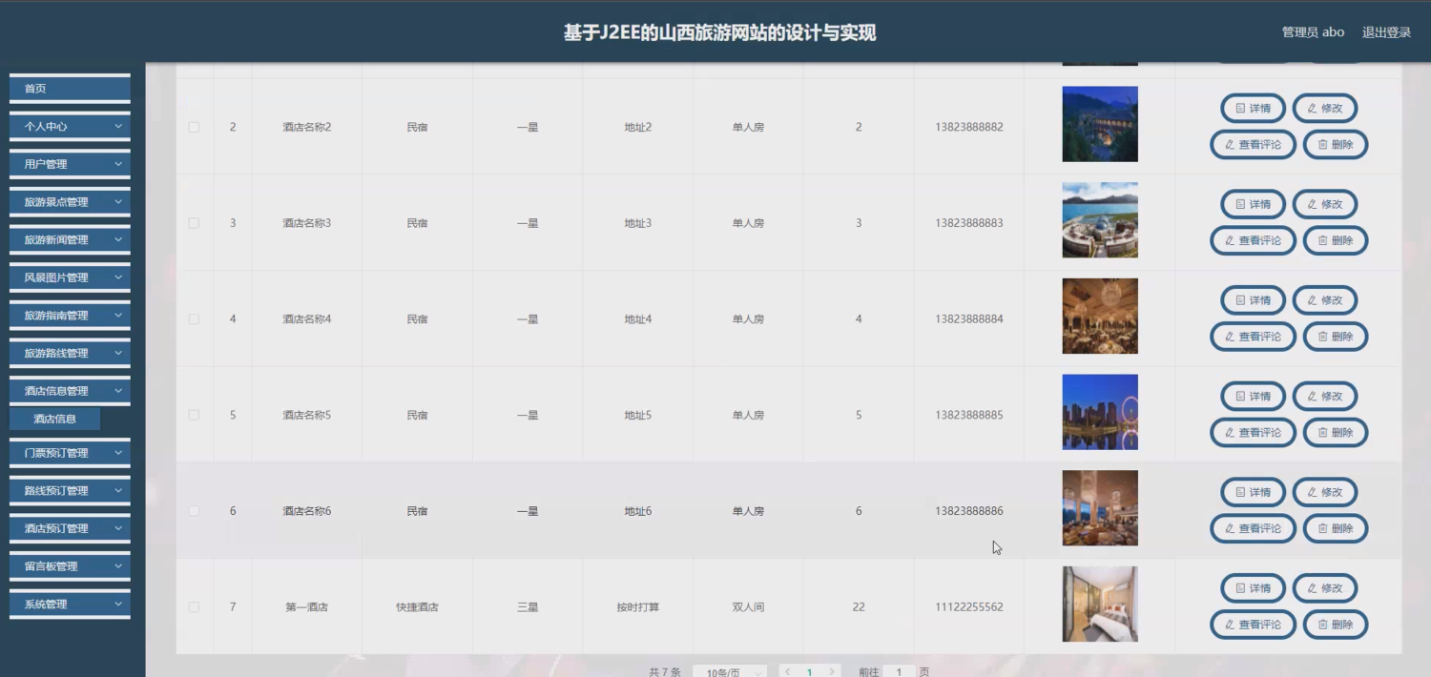Expand the 旅游路线管理 menu
This screenshot has width=1431, height=677.
click(70, 353)
